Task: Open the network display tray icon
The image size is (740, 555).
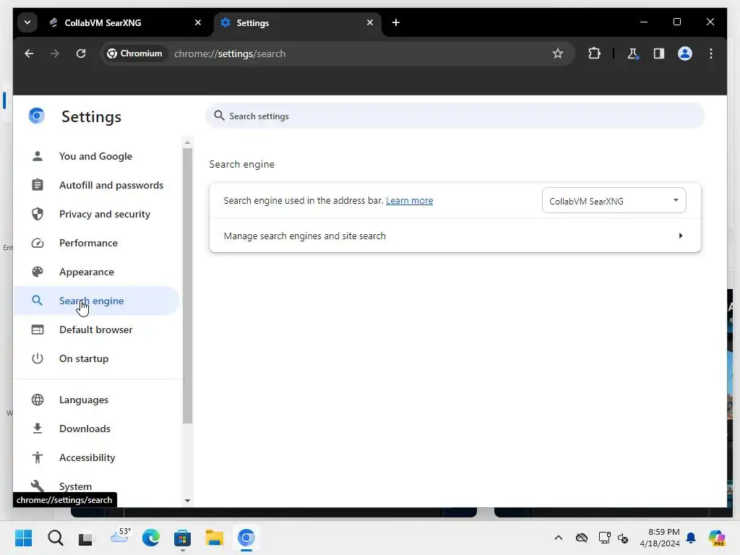Action: click(x=605, y=538)
